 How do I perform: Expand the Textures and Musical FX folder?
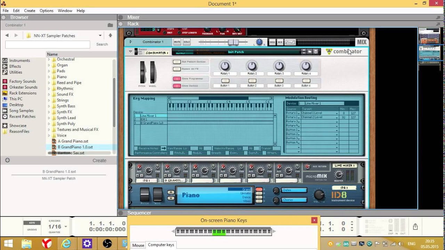pos(49,130)
